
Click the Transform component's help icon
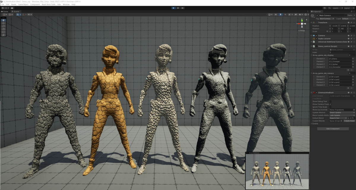click(349, 23)
